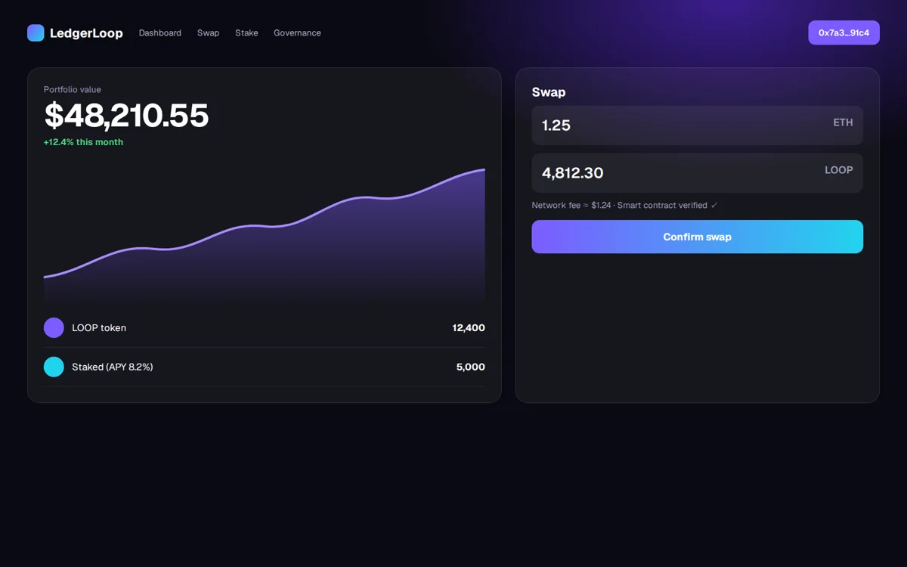
Task: Open the Dashboard nav item
Action: [160, 33]
